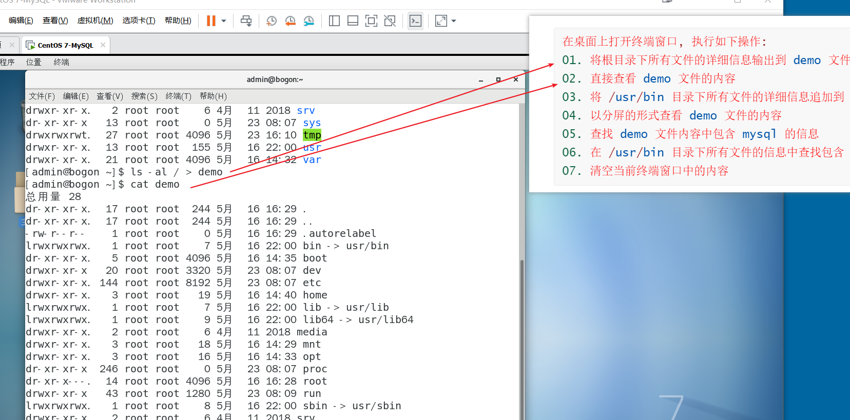850x420 pixels.
Task: Close the partially hidden left tab
Action: (12, 45)
